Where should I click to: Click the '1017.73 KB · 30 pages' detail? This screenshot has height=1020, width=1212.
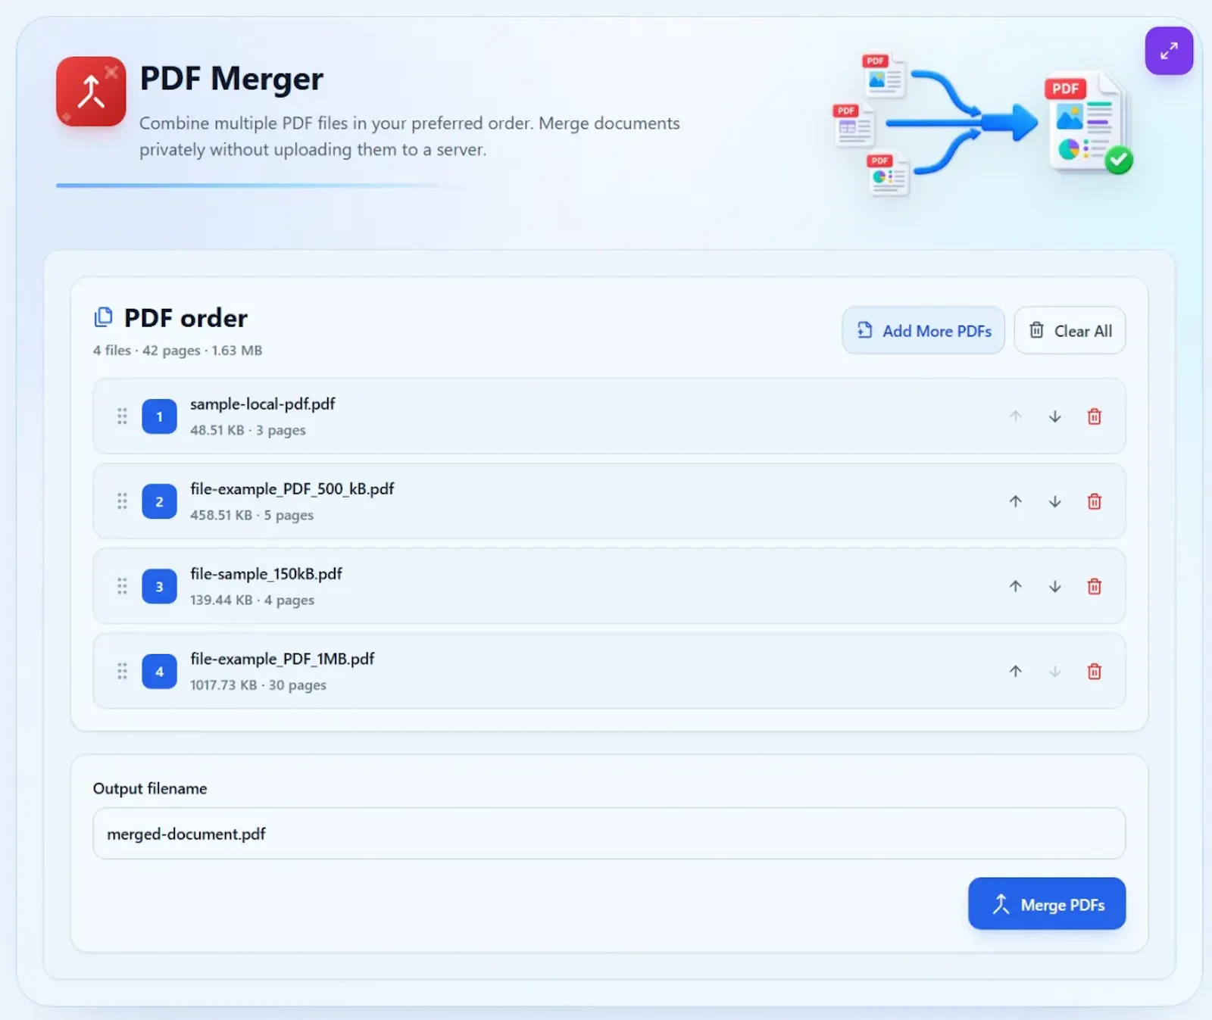[258, 685]
